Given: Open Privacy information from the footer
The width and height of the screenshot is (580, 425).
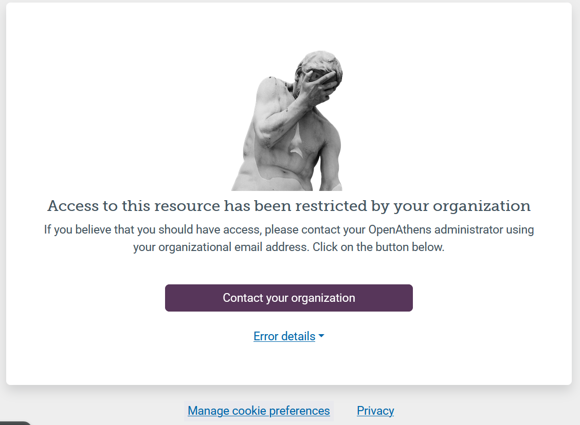Looking at the screenshot, I should [375, 411].
